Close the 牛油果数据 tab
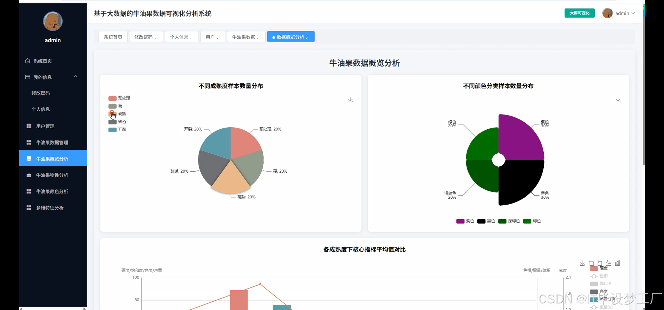Image resolution: width=664 pixels, height=310 pixels. (258, 38)
